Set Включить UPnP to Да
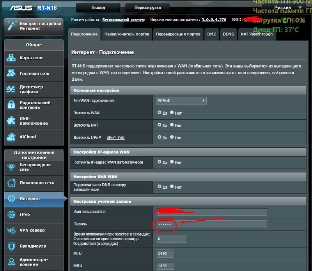The image size is (312, 271). [160, 137]
